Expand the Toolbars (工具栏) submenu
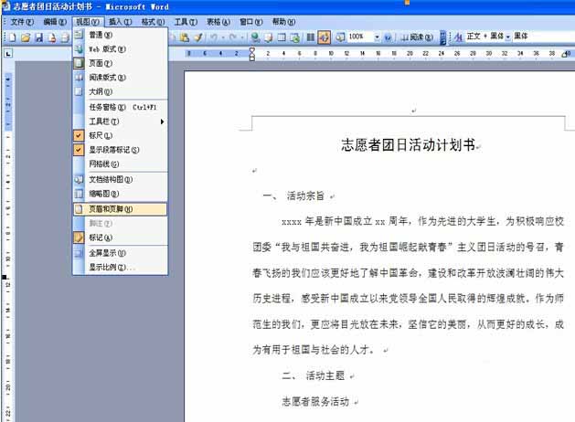The width and height of the screenshot is (575, 422). coord(121,121)
